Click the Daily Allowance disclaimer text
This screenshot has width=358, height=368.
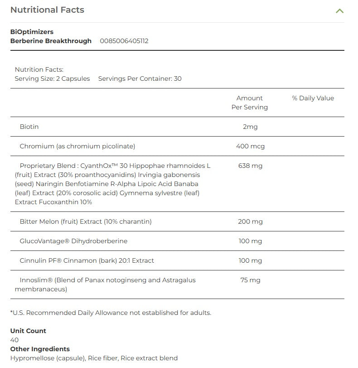pyautogui.click(x=111, y=313)
